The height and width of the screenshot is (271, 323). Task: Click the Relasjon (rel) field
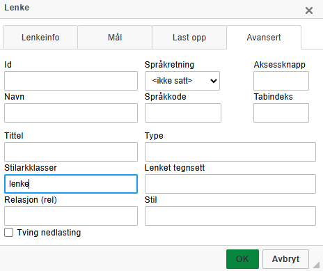point(71,216)
